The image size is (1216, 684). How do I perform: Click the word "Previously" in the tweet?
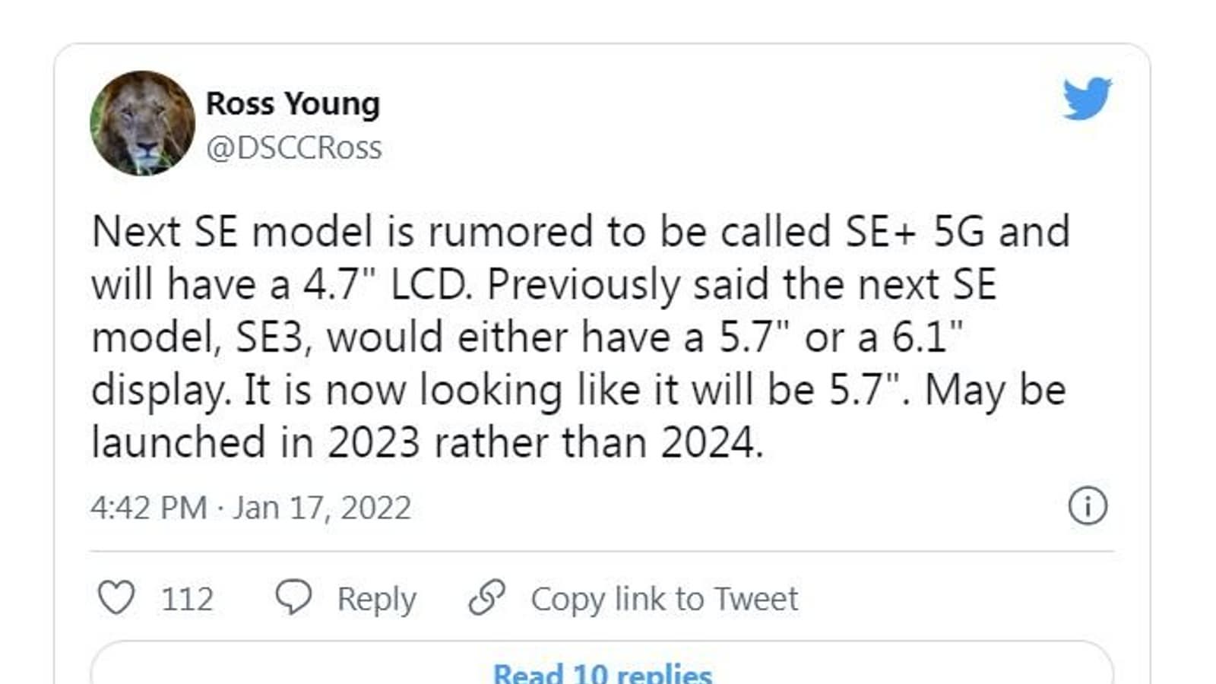(x=584, y=284)
